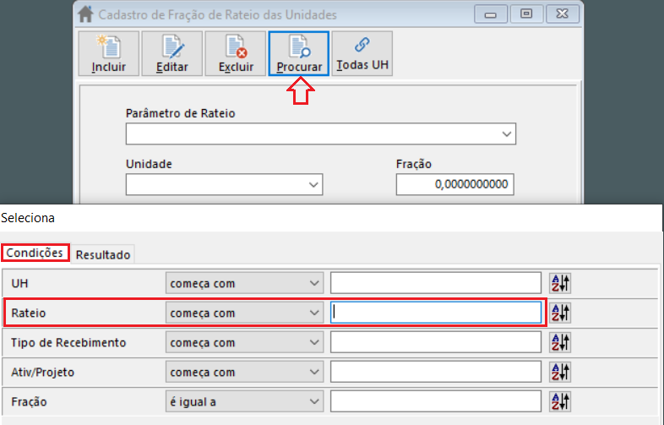Image resolution: width=664 pixels, height=425 pixels.
Task: Click the UH search value field
Action: (436, 283)
